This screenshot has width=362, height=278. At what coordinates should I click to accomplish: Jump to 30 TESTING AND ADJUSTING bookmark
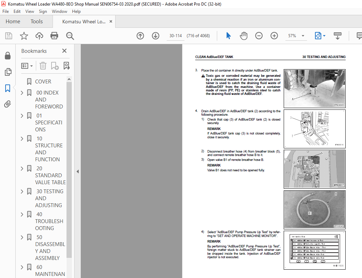pos(49,198)
